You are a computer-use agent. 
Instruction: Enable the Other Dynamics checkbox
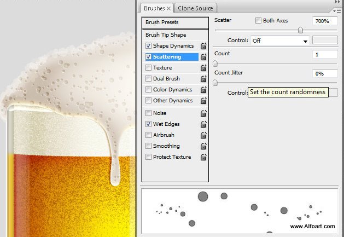pos(148,100)
